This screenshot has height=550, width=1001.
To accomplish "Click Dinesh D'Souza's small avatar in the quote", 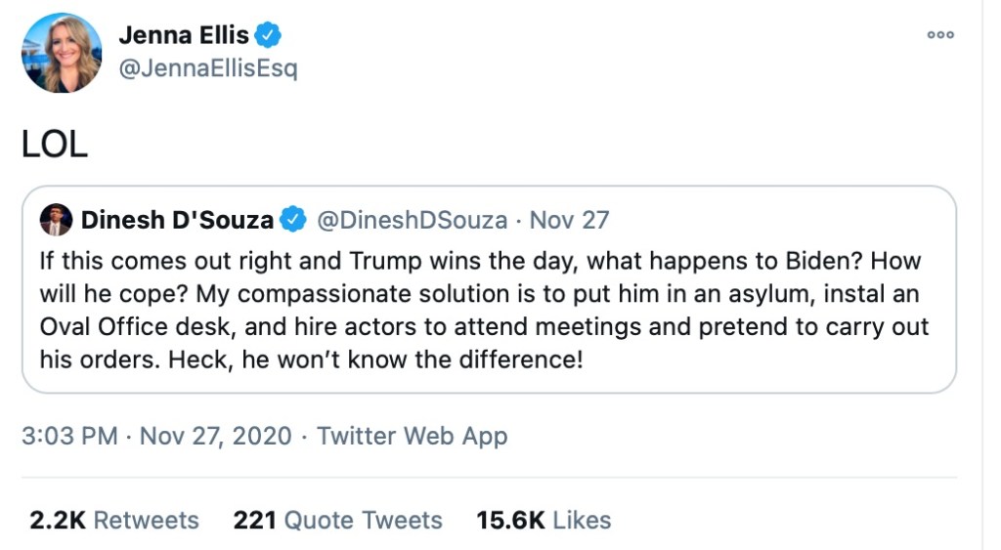I will pos(56,220).
